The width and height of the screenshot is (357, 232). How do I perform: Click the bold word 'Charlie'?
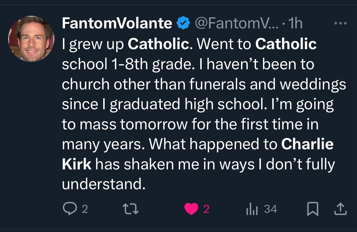pos(307,144)
